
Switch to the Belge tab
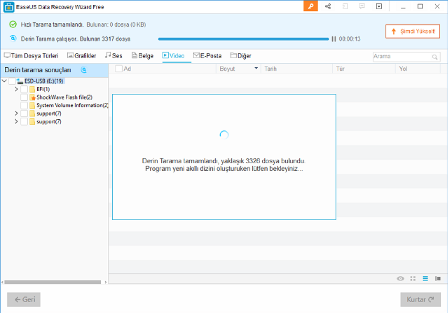coord(142,56)
